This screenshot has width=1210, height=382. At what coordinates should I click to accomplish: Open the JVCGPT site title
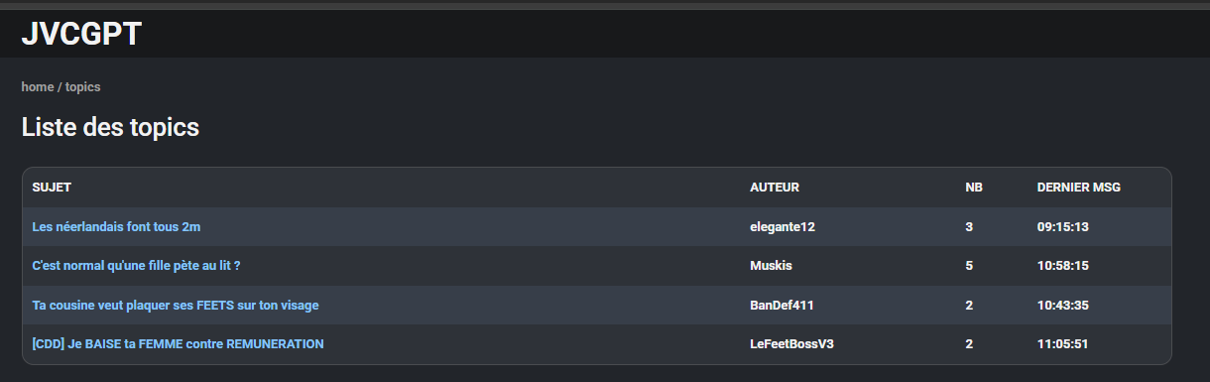pos(81,34)
